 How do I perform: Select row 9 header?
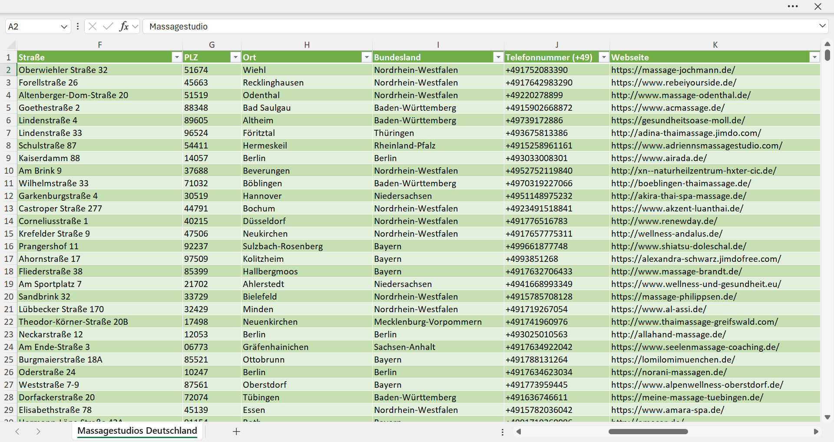9,158
